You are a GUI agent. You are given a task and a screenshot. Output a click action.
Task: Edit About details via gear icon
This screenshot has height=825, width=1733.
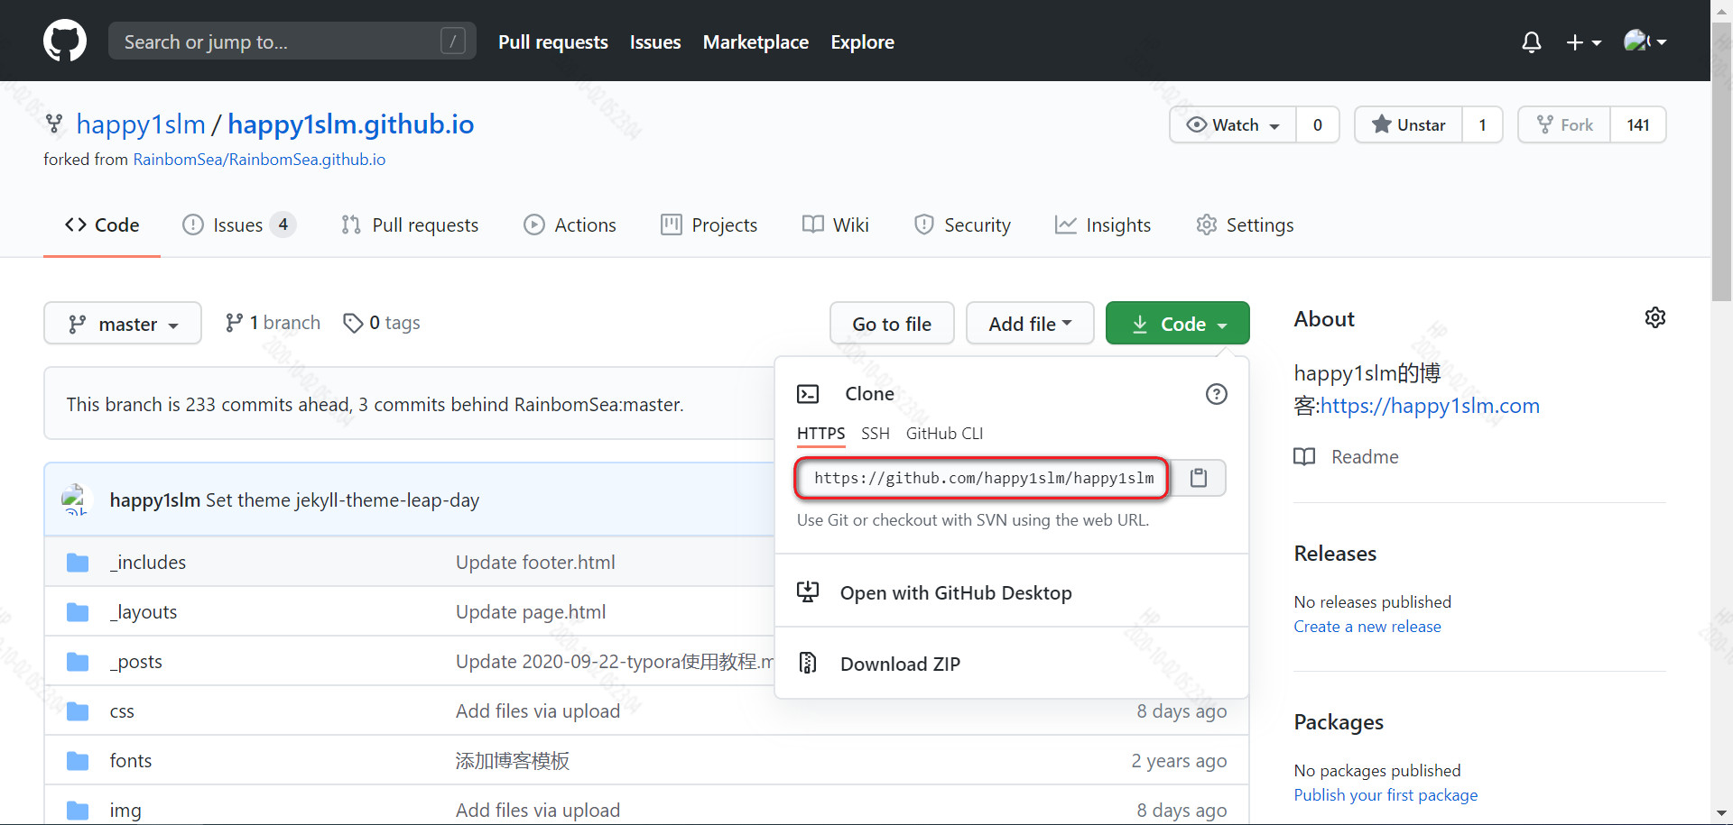tap(1654, 317)
